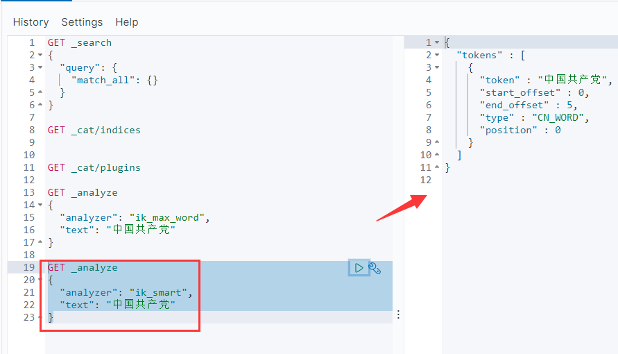Collapse the token object at output line 3
The width and height of the screenshot is (618, 354).
coord(437,67)
